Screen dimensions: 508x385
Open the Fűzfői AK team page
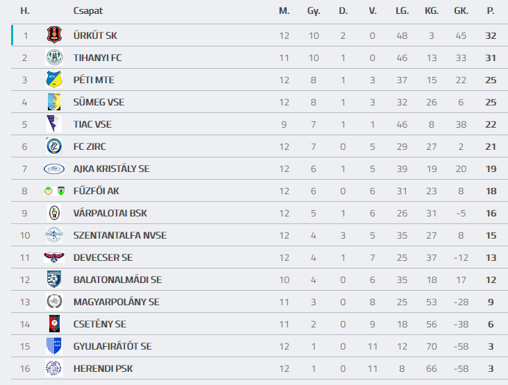pos(96,191)
